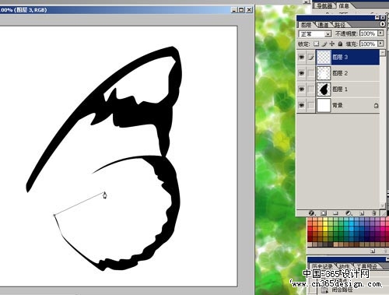Add a layer style from Layers panel footer

[311, 213]
